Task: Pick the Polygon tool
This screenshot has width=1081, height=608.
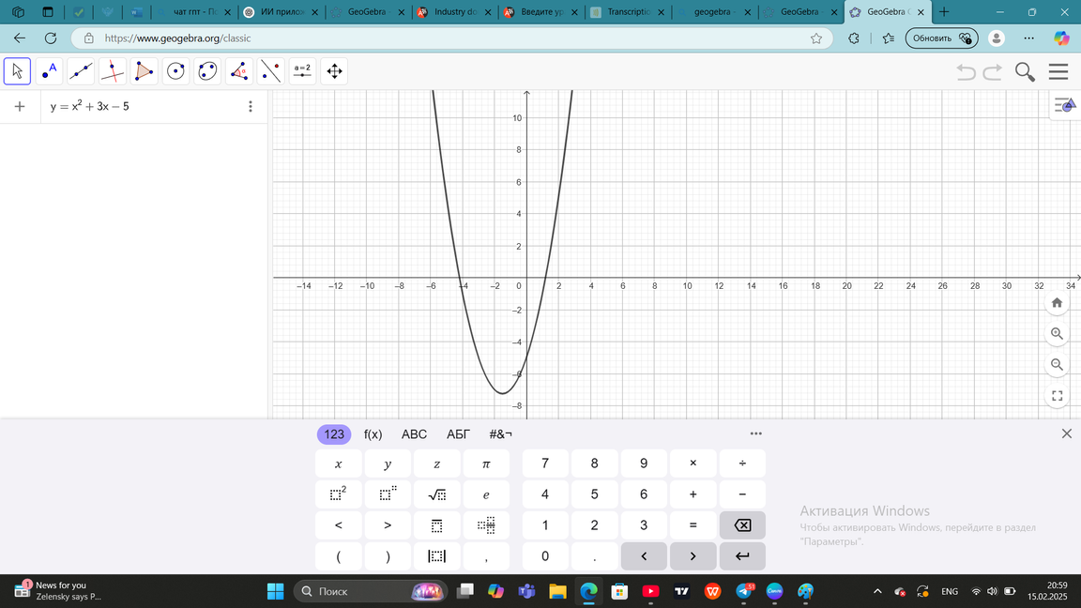Action: pos(144,71)
